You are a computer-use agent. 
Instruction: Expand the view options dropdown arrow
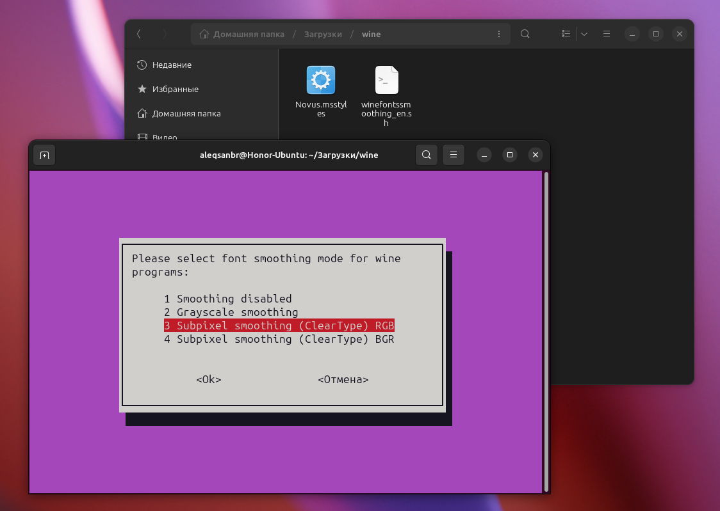pyautogui.click(x=584, y=34)
